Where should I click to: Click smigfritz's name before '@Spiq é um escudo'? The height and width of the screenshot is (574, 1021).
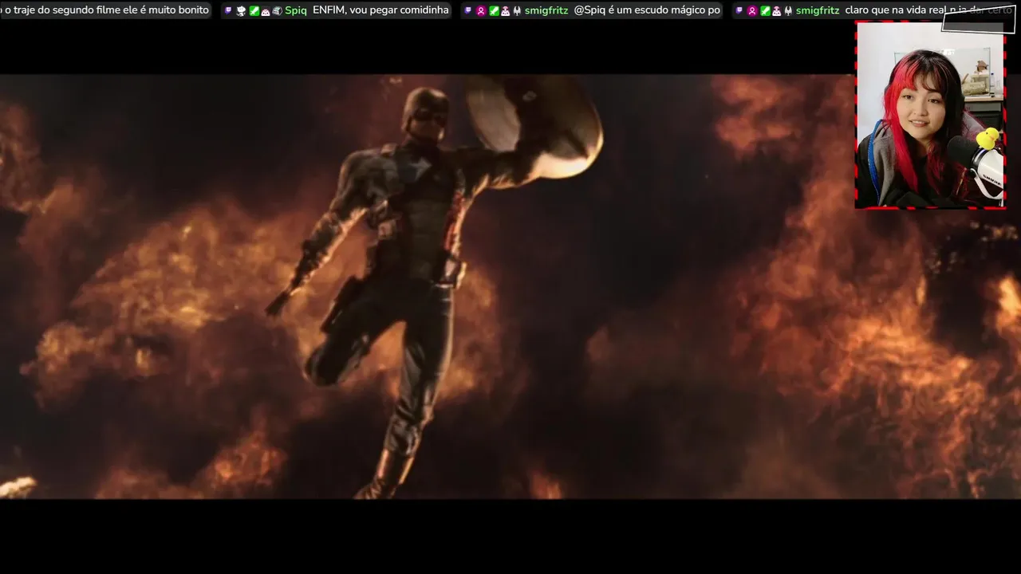tap(546, 10)
